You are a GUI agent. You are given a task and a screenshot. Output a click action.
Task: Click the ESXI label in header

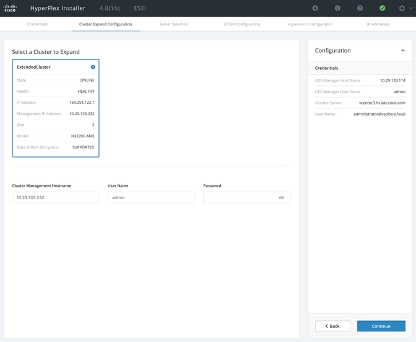(x=140, y=8)
